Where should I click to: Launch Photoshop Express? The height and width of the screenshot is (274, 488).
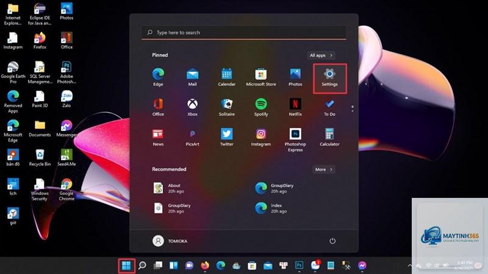[x=295, y=140]
